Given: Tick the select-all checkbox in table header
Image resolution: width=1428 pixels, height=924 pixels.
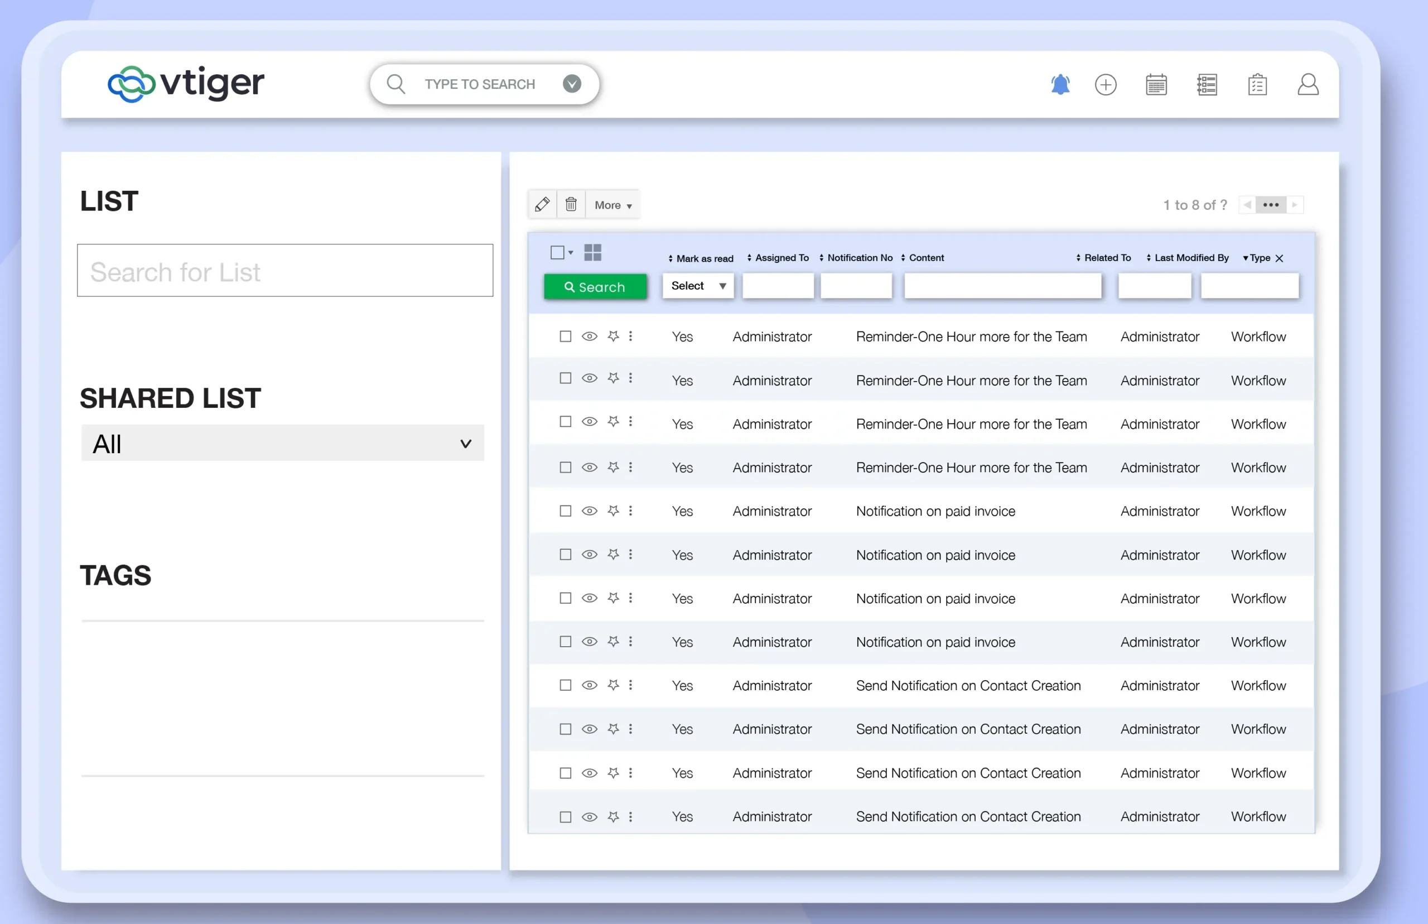Looking at the screenshot, I should pos(557,253).
